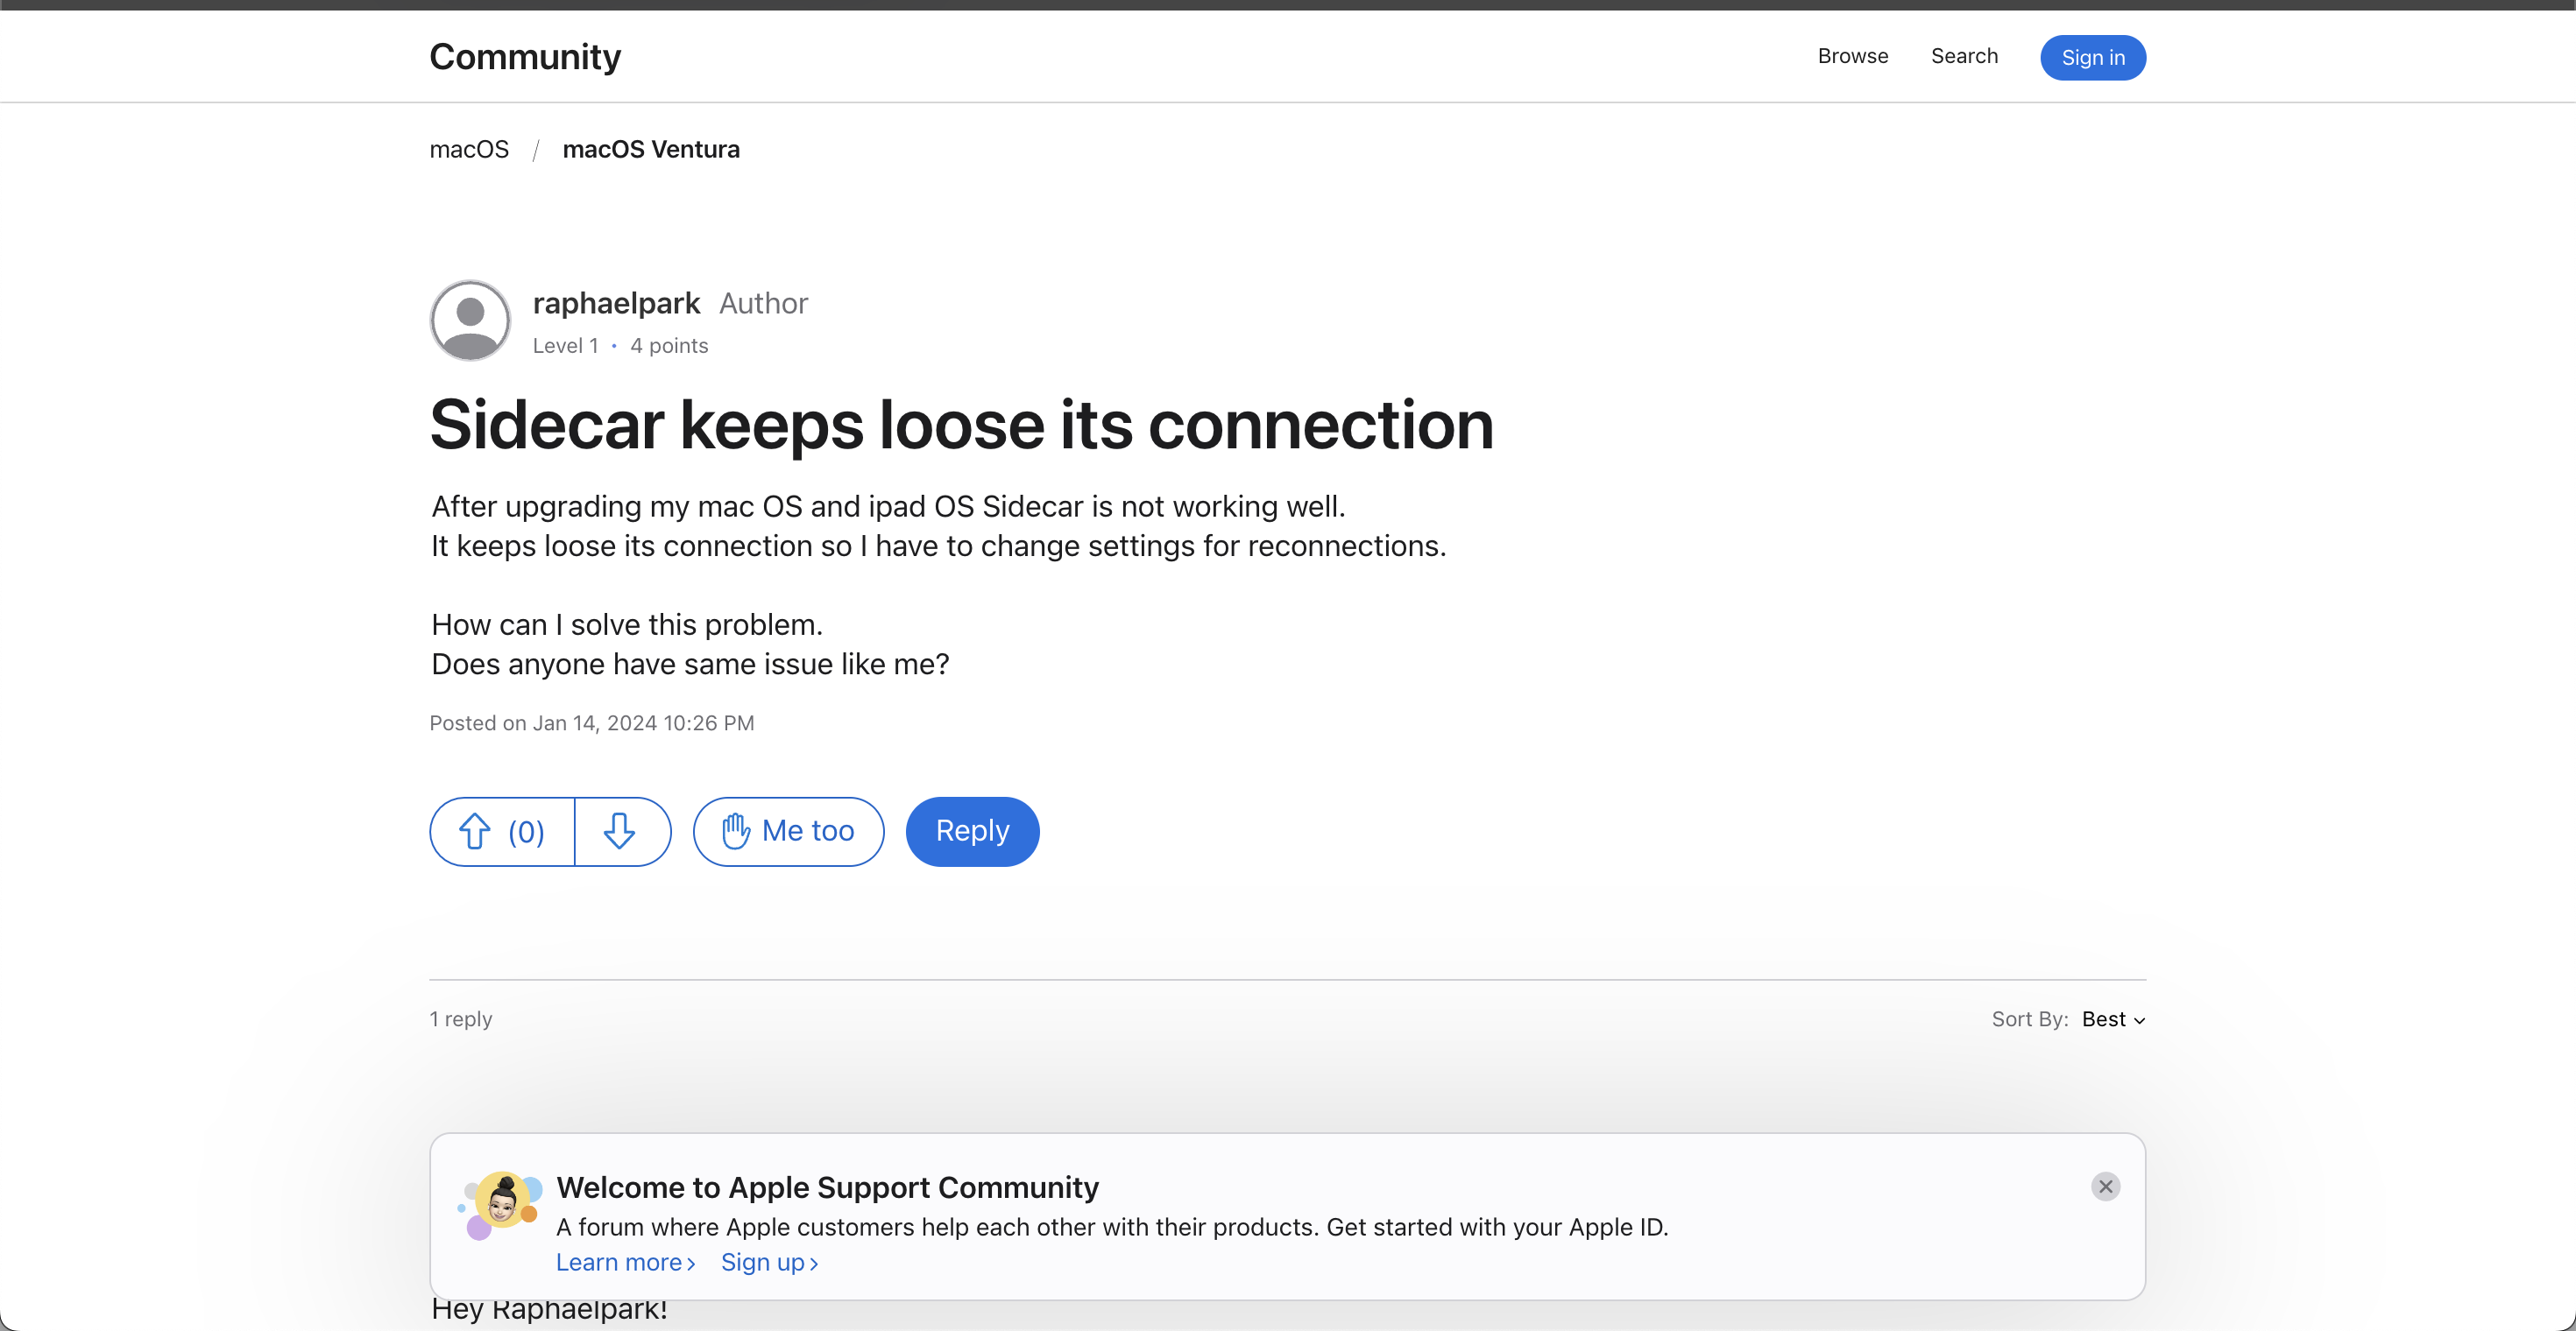Open raphaelpark username link
Viewport: 2576px width, 1331px height.
tap(616, 303)
